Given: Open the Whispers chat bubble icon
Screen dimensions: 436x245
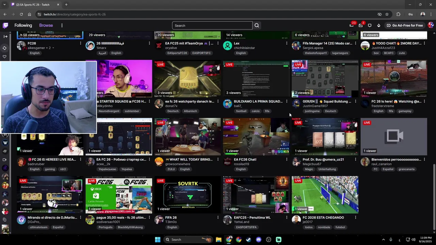Looking at the screenshot, I should tap(370, 26).
